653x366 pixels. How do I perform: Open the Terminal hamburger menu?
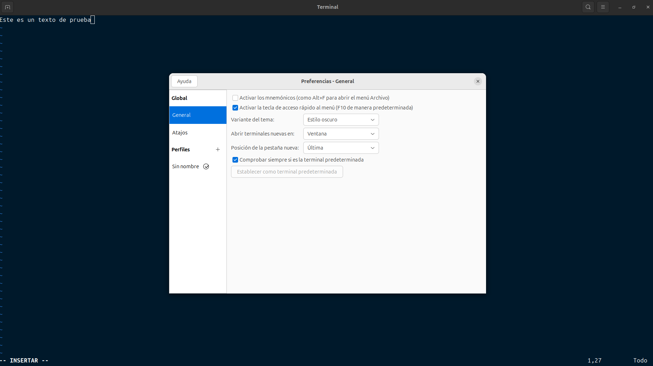click(603, 7)
